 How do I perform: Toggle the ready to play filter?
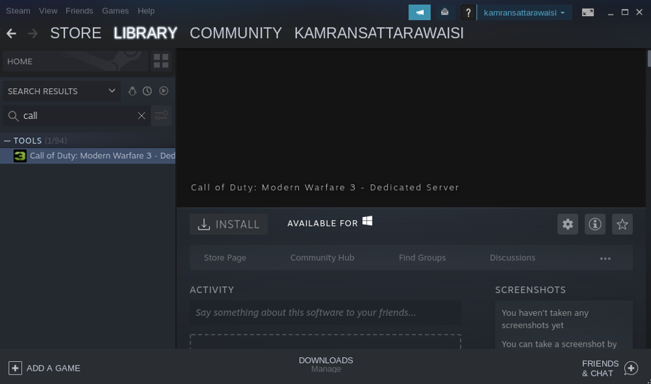[x=164, y=91]
